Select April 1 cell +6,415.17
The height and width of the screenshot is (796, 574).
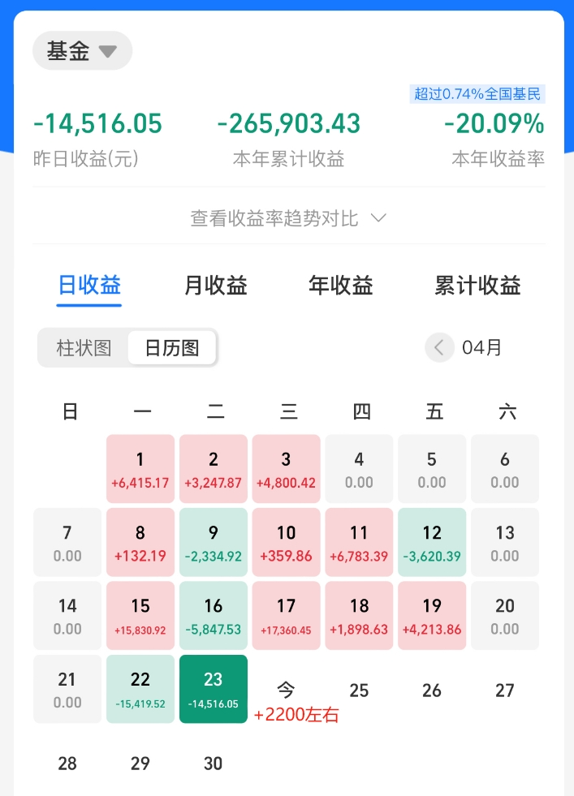coord(140,468)
